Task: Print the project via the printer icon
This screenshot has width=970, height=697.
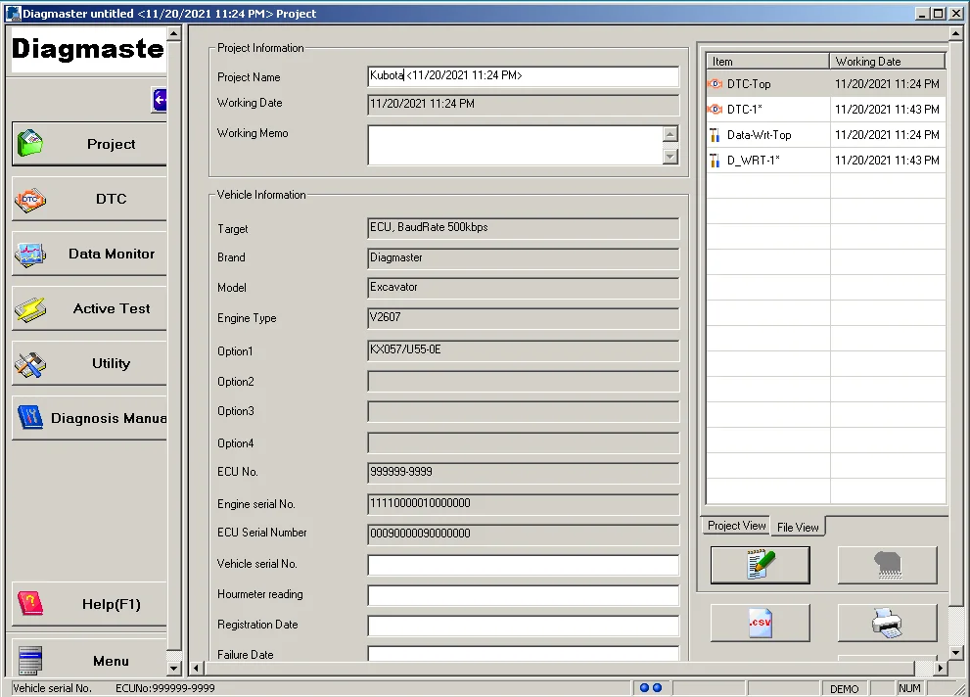Action: click(887, 623)
